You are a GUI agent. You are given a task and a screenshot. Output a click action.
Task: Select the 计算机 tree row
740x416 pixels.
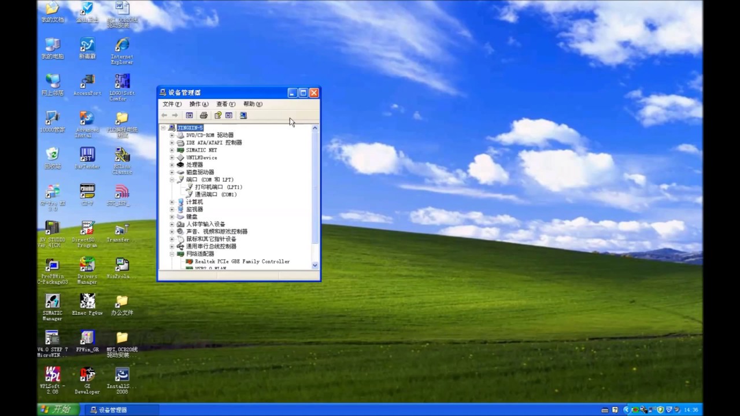pos(190,202)
